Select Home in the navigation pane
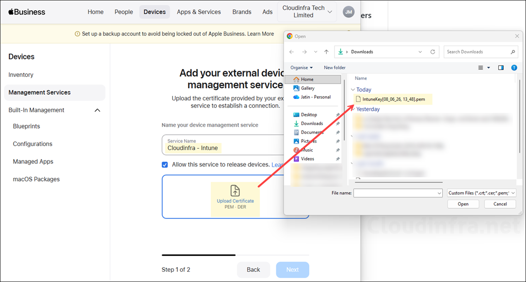Image resolution: width=526 pixels, height=282 pixels. [x=313, y=79]
